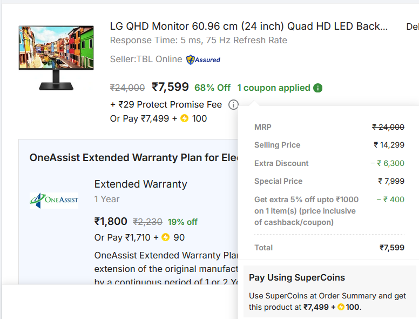Click the Pay Using SuperCoins heading

click(x=297, y=277)
